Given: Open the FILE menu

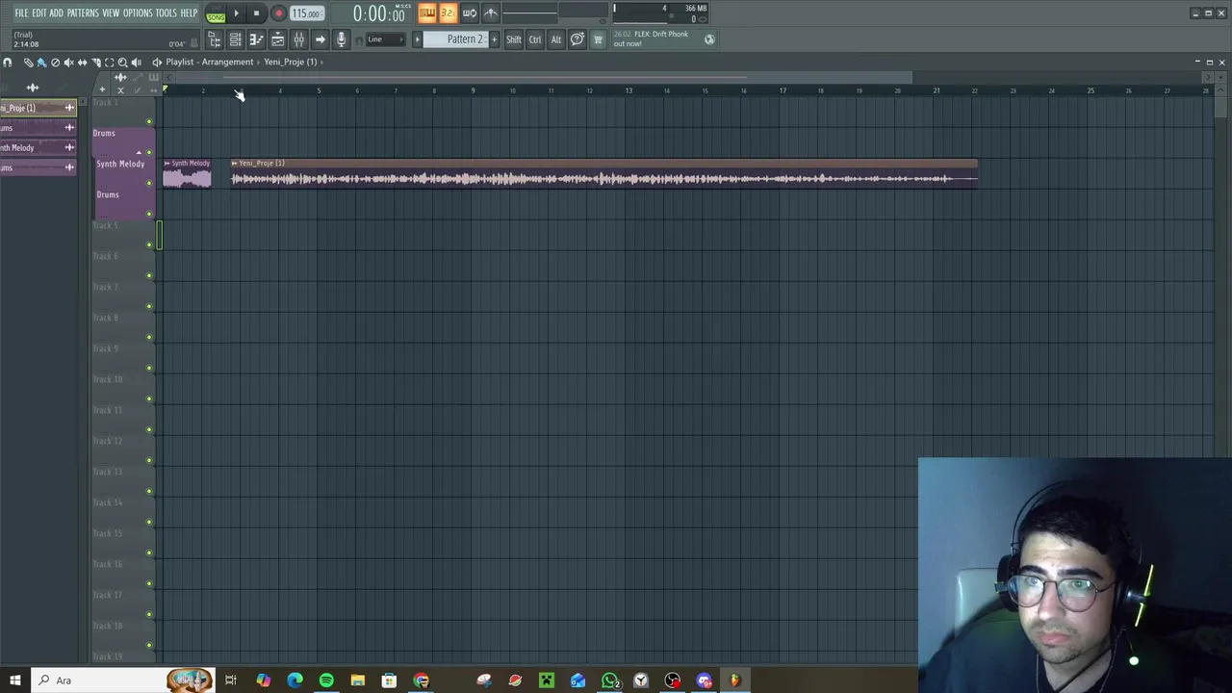Looking at the screenshot, I should pos(21,13).
